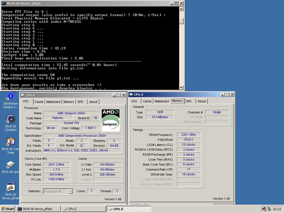Open the Start menu
The image size is (284, 213).
pyautogui.click(x=7, y=209)
